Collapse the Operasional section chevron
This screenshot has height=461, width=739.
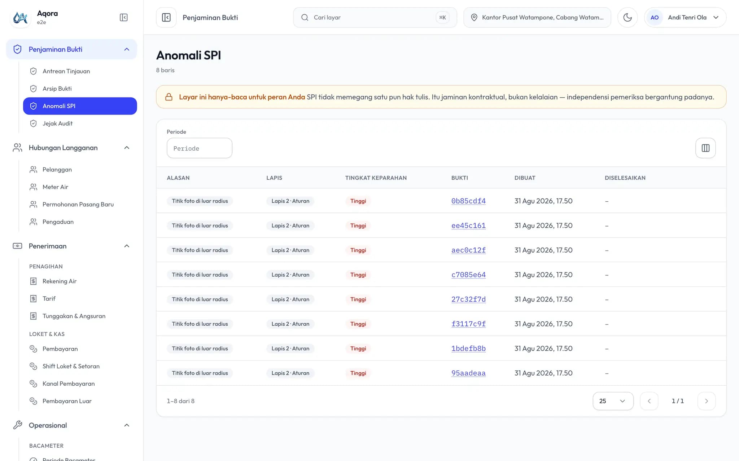(127, 425)
